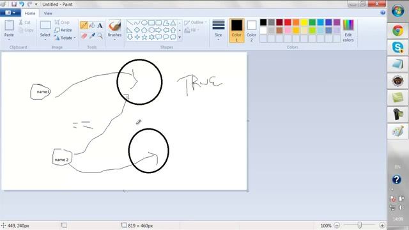Open the Size line thickness dropdown

pyautogui.click(x=219, y=31)
